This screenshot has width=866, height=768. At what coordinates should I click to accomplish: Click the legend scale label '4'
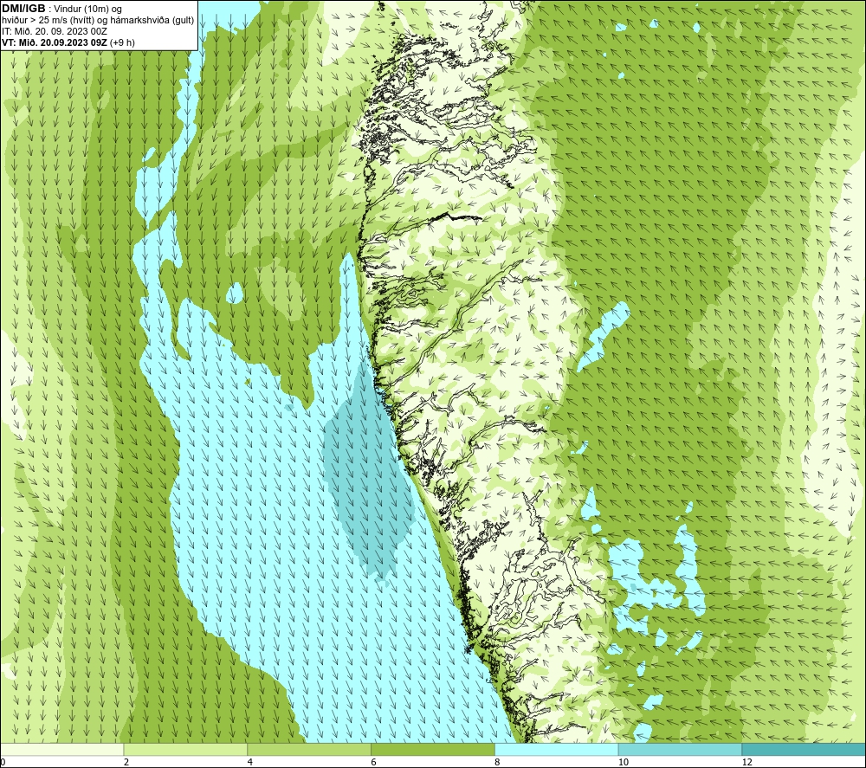tap(250, 762)
